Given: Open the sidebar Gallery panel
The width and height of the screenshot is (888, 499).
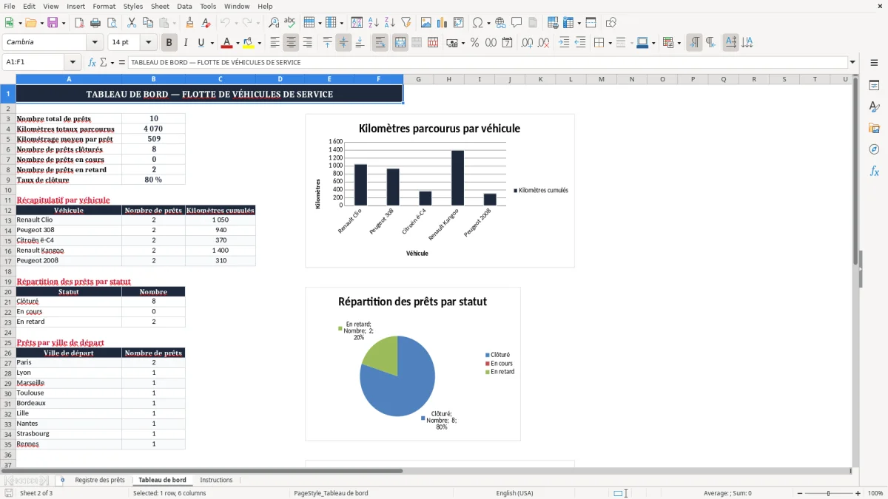Looking at the screenshot, I should point(874,128).
